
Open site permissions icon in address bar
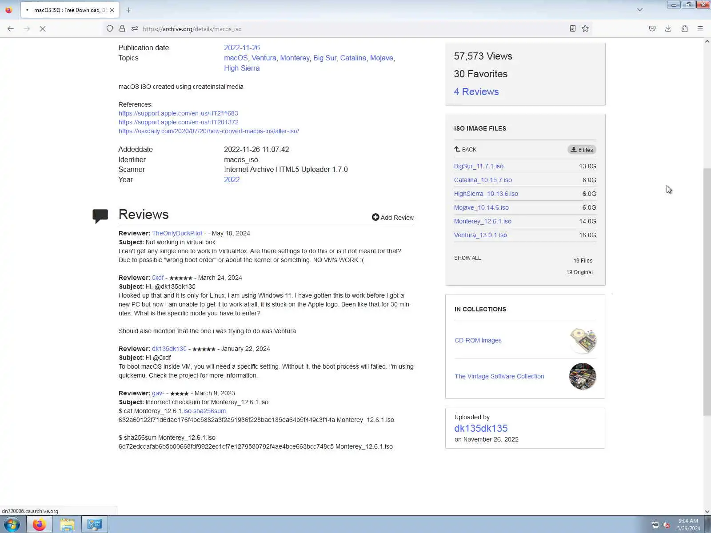(x=135, y=29)
